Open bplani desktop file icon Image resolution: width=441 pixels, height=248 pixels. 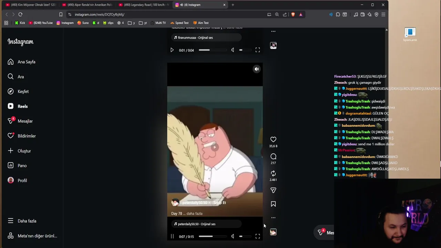[410, 35]
